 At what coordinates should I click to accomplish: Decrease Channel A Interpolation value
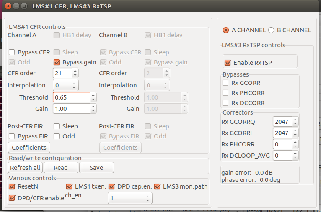click(x=74, y=88)
